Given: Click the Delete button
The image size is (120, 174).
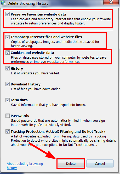Looking at the screenshot, I should pos(71,163).
